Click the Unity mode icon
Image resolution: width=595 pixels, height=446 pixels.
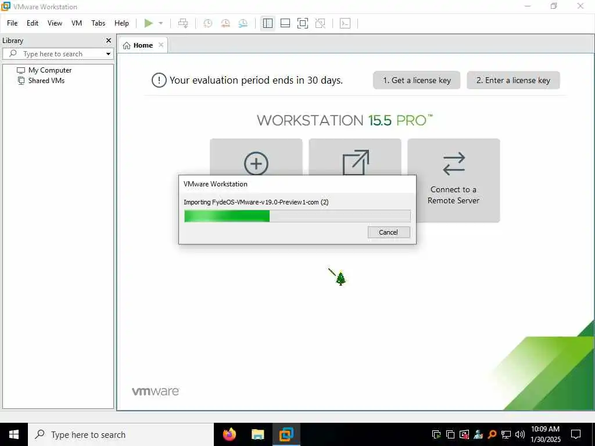pyautogui.click(x=320, y=23)
